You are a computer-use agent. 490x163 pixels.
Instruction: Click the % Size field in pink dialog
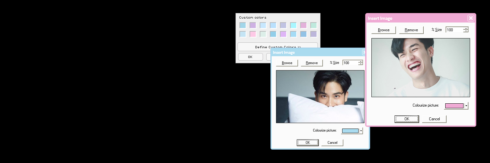click(454, 30)
